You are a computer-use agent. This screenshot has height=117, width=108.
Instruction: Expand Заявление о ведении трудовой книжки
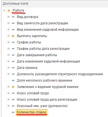[x=8, y=87]
